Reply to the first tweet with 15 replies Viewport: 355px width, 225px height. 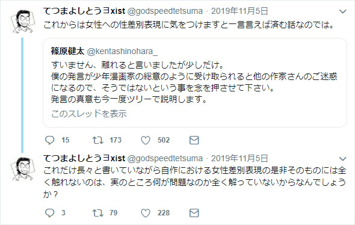49,140
